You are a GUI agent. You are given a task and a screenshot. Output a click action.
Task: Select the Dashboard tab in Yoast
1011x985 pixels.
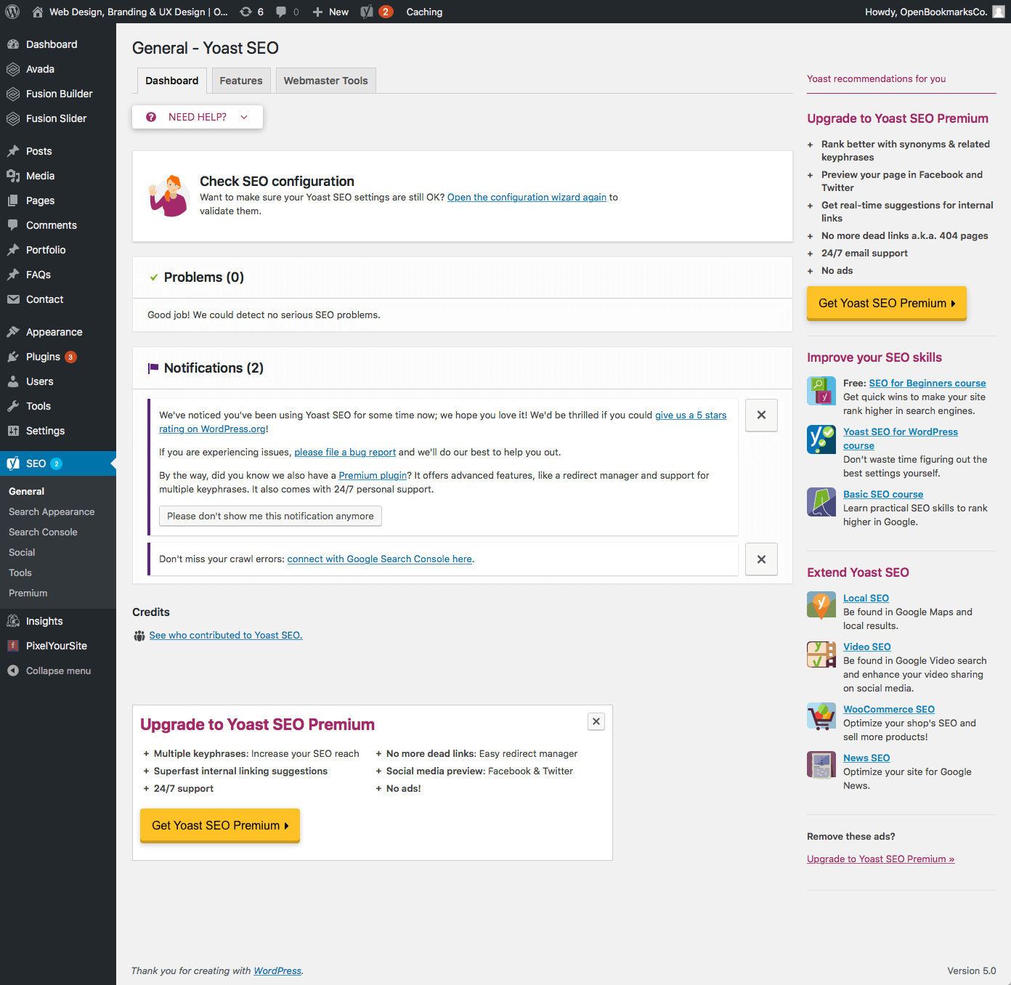tap(172, 81)
